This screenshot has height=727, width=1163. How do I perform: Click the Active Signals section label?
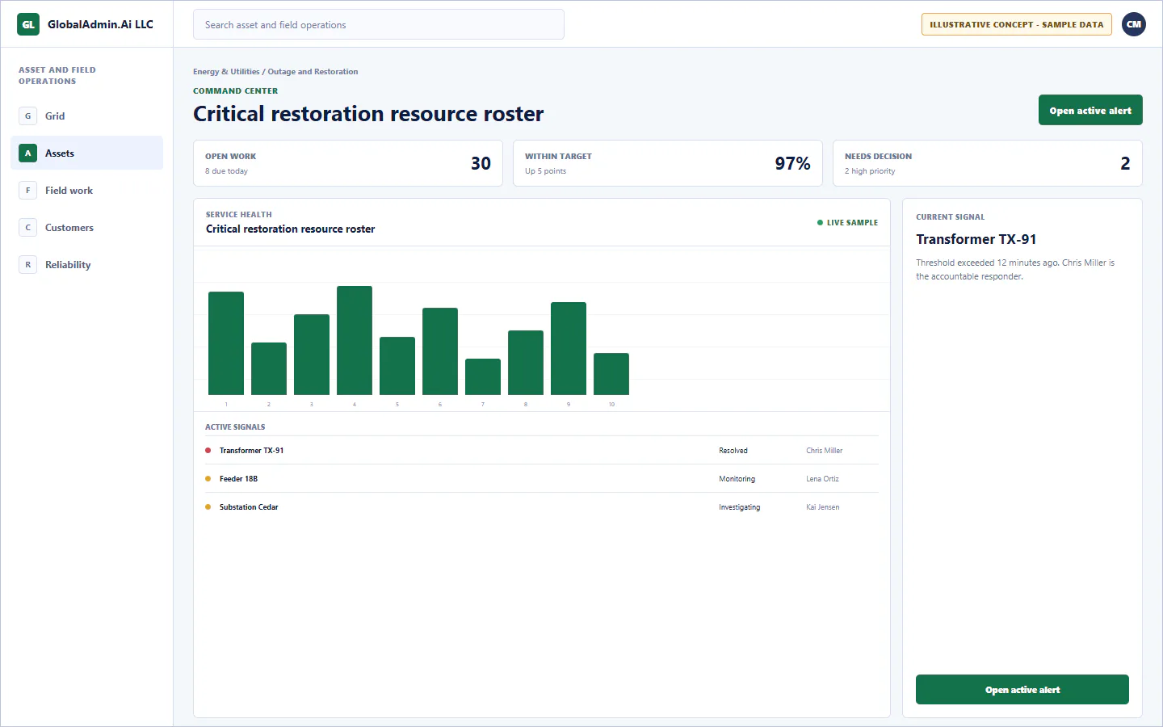pyautogui.click(x=235, y=427)
